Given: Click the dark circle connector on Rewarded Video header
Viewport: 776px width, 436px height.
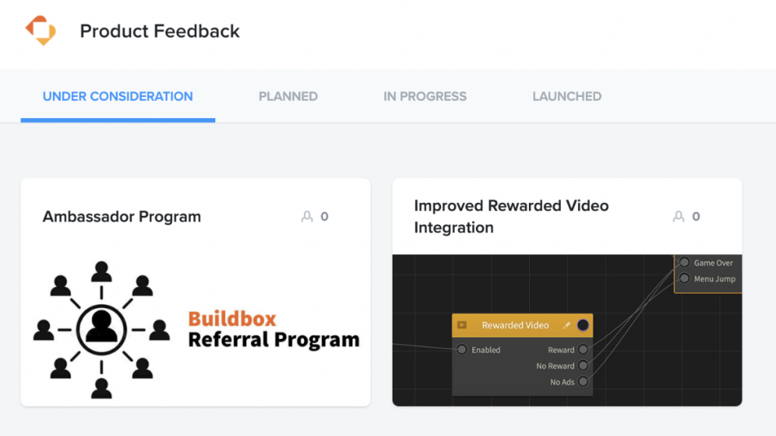Looking at the screenshot, I should [x=583, y=325].
